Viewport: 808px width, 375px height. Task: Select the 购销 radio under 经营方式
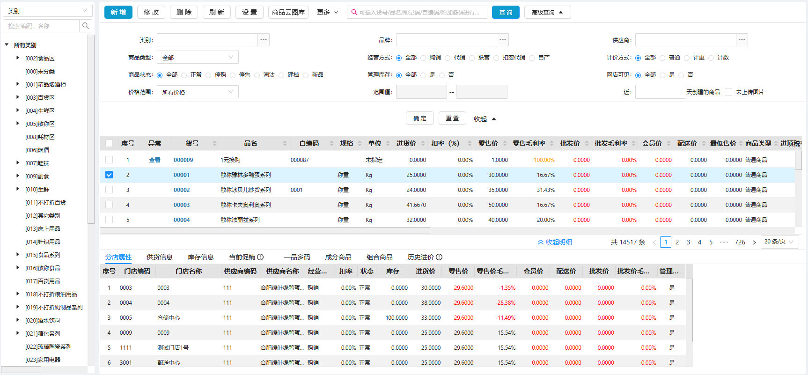[x=423, y=58]
